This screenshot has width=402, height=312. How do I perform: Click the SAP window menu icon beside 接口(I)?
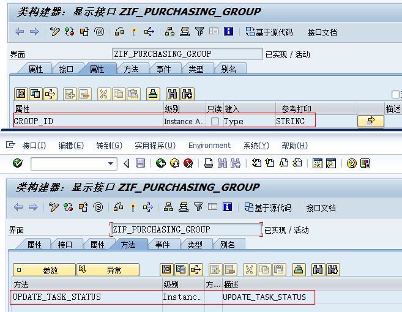pyautogui.click(x=10, y=145)
